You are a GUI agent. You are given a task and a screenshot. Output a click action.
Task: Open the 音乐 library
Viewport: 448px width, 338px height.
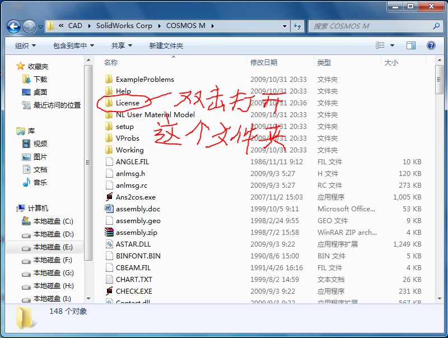(x=35, y=182)
